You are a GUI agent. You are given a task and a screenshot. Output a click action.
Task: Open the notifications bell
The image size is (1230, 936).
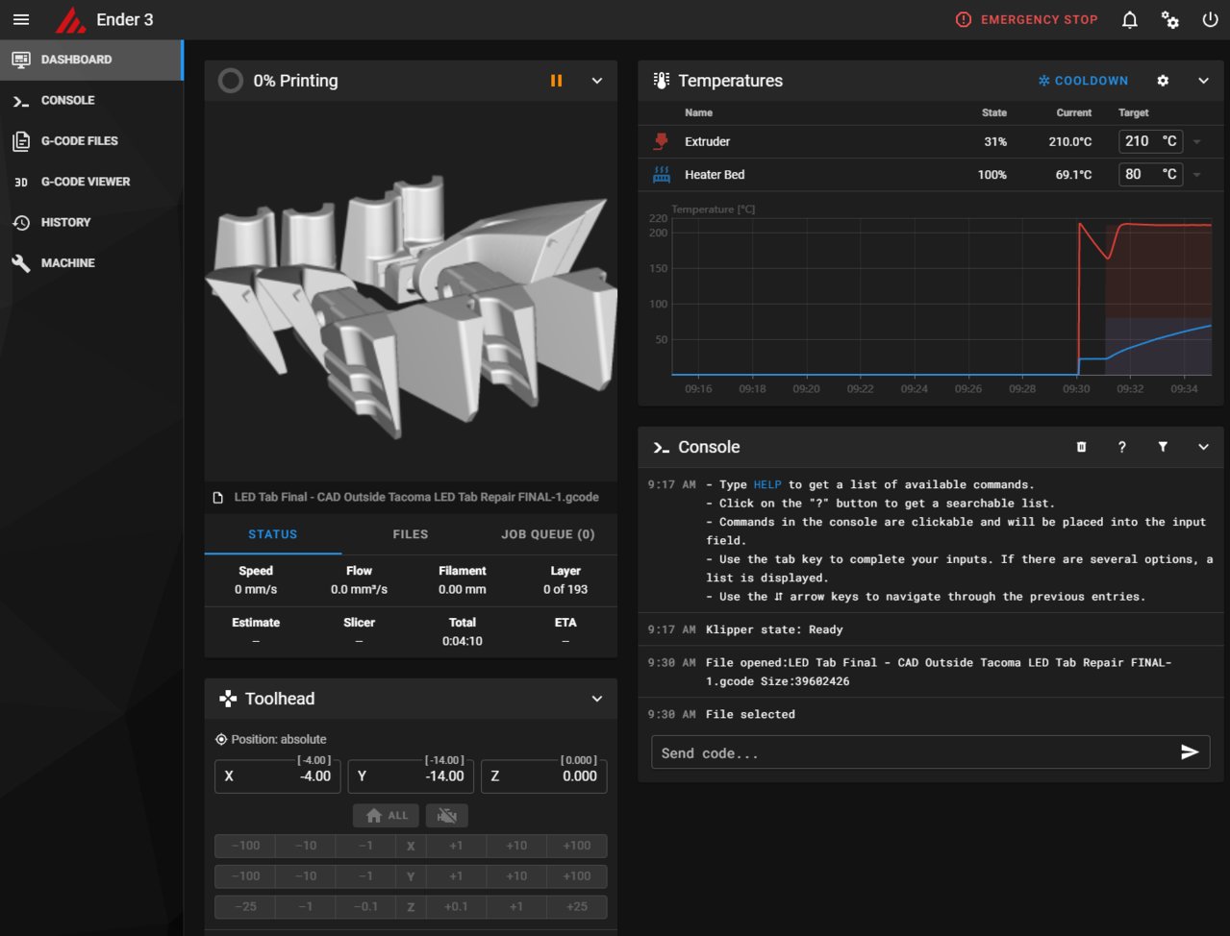(1130, 19)
